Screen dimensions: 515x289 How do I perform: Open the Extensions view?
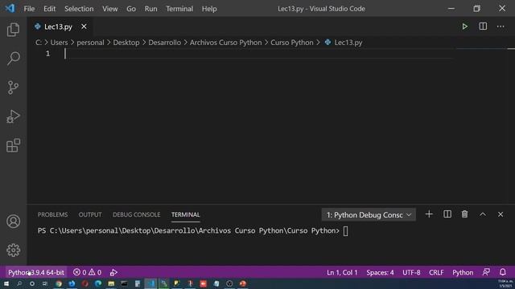coord(13,145)
